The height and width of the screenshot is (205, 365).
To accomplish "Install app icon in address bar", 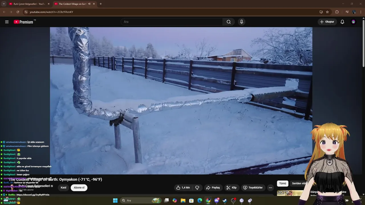I will tap(321, 12).
